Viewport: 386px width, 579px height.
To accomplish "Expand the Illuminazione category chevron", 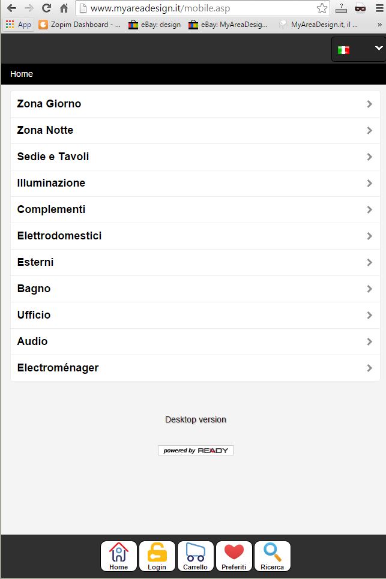I will pyautogui.click(x=369, y=183).
